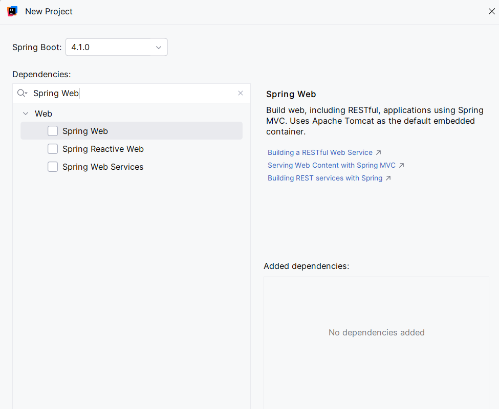Collapse the Web category chevron
This screenshot has height=409, width=499.
pos(26,113)
